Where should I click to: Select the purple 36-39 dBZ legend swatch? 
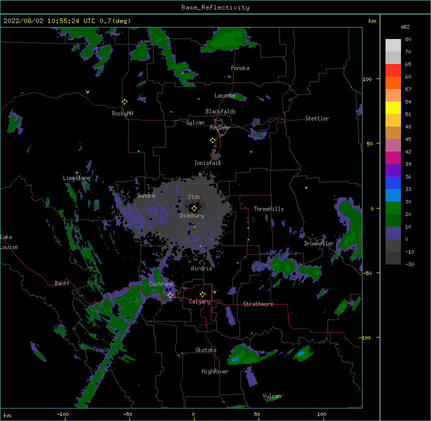pyautogui.click(x=393, y=170)
